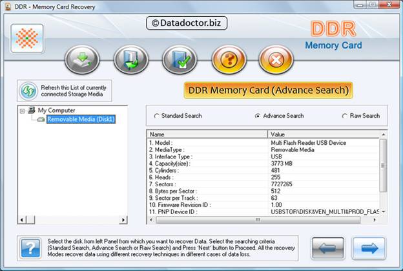This screenshot has width=403, height=271.
Task: Click the '1. Model :' row name
Action: point(161,143)
